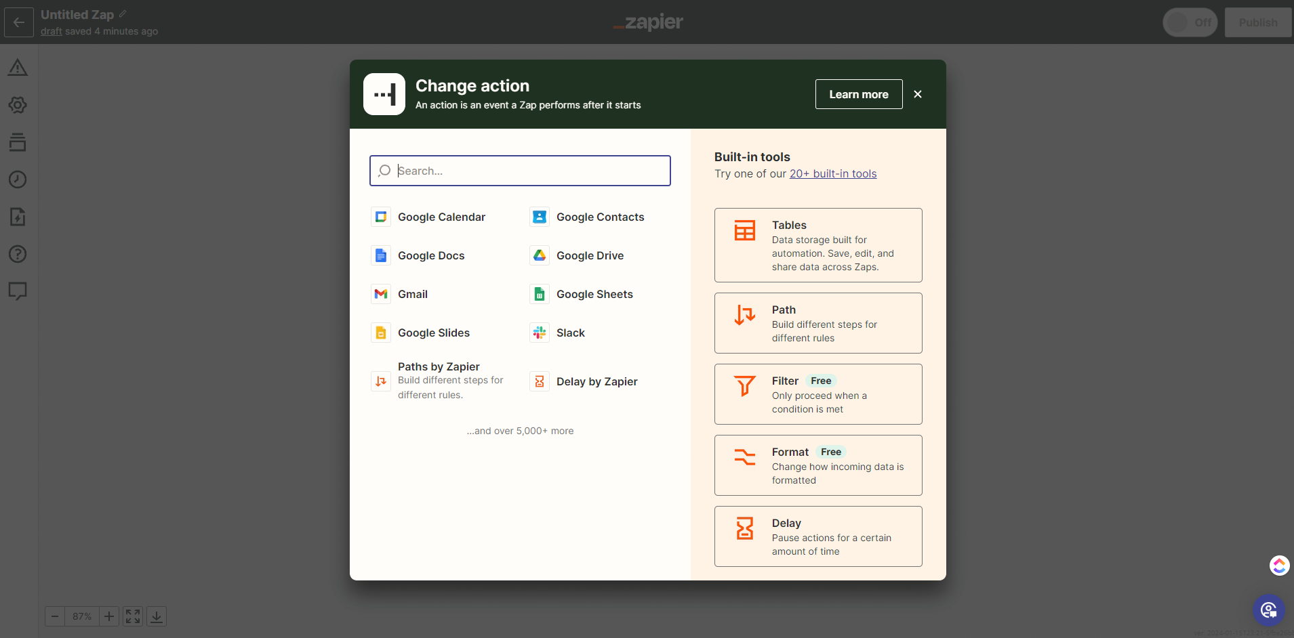The image size is (1294, 638).
Task: Open the comments speech-bubble icon
Action: 18,291
